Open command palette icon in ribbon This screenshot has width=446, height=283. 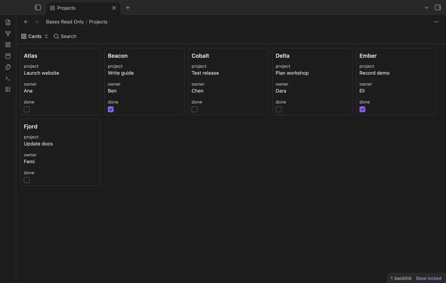[x=8, y=78]
